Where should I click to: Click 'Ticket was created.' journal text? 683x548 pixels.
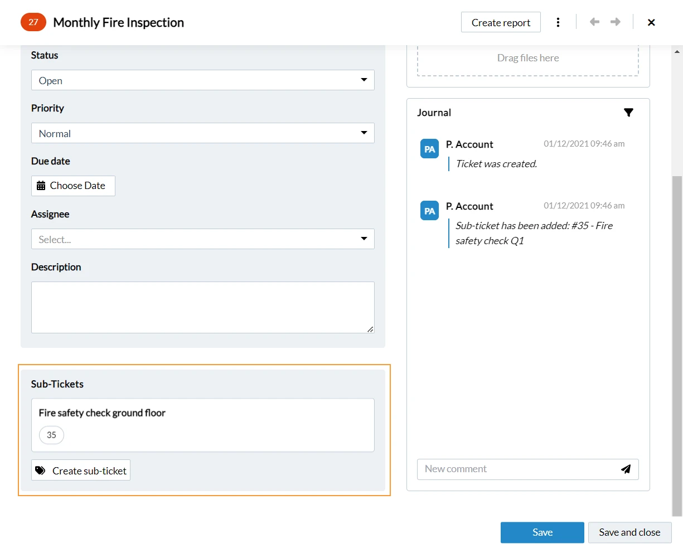click(496, 164)
